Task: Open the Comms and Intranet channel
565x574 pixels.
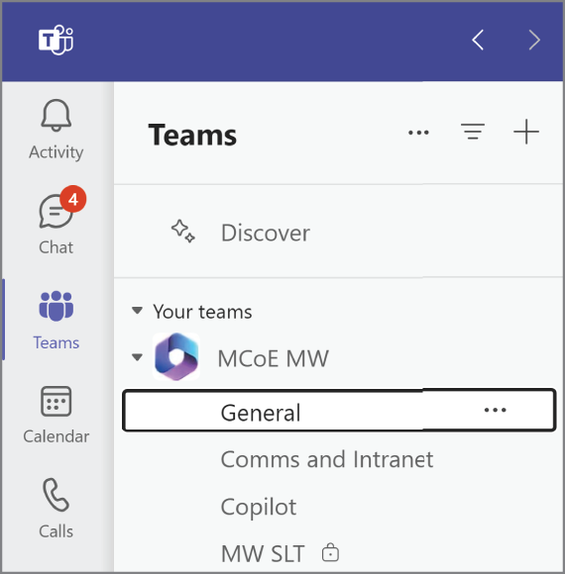Action: coord(327,459)
